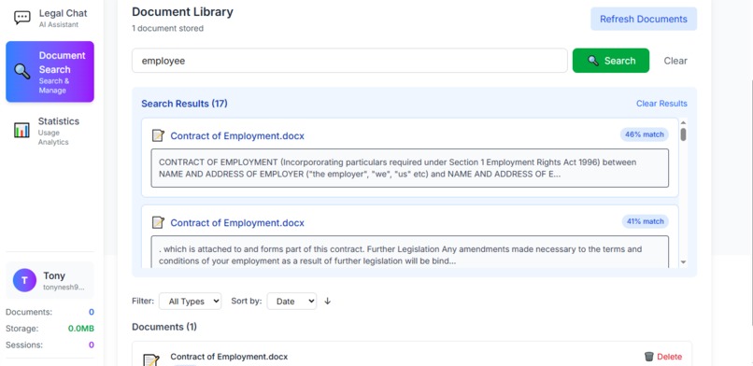The width and height of the screenshot is (753, 366).
Task: Click search results scrollbar up arrow
Action: click(x=683, y=122)
